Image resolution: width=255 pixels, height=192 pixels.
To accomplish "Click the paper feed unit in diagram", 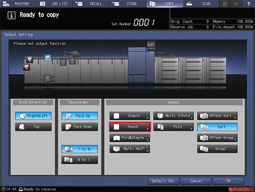I will tap(190, 70).
